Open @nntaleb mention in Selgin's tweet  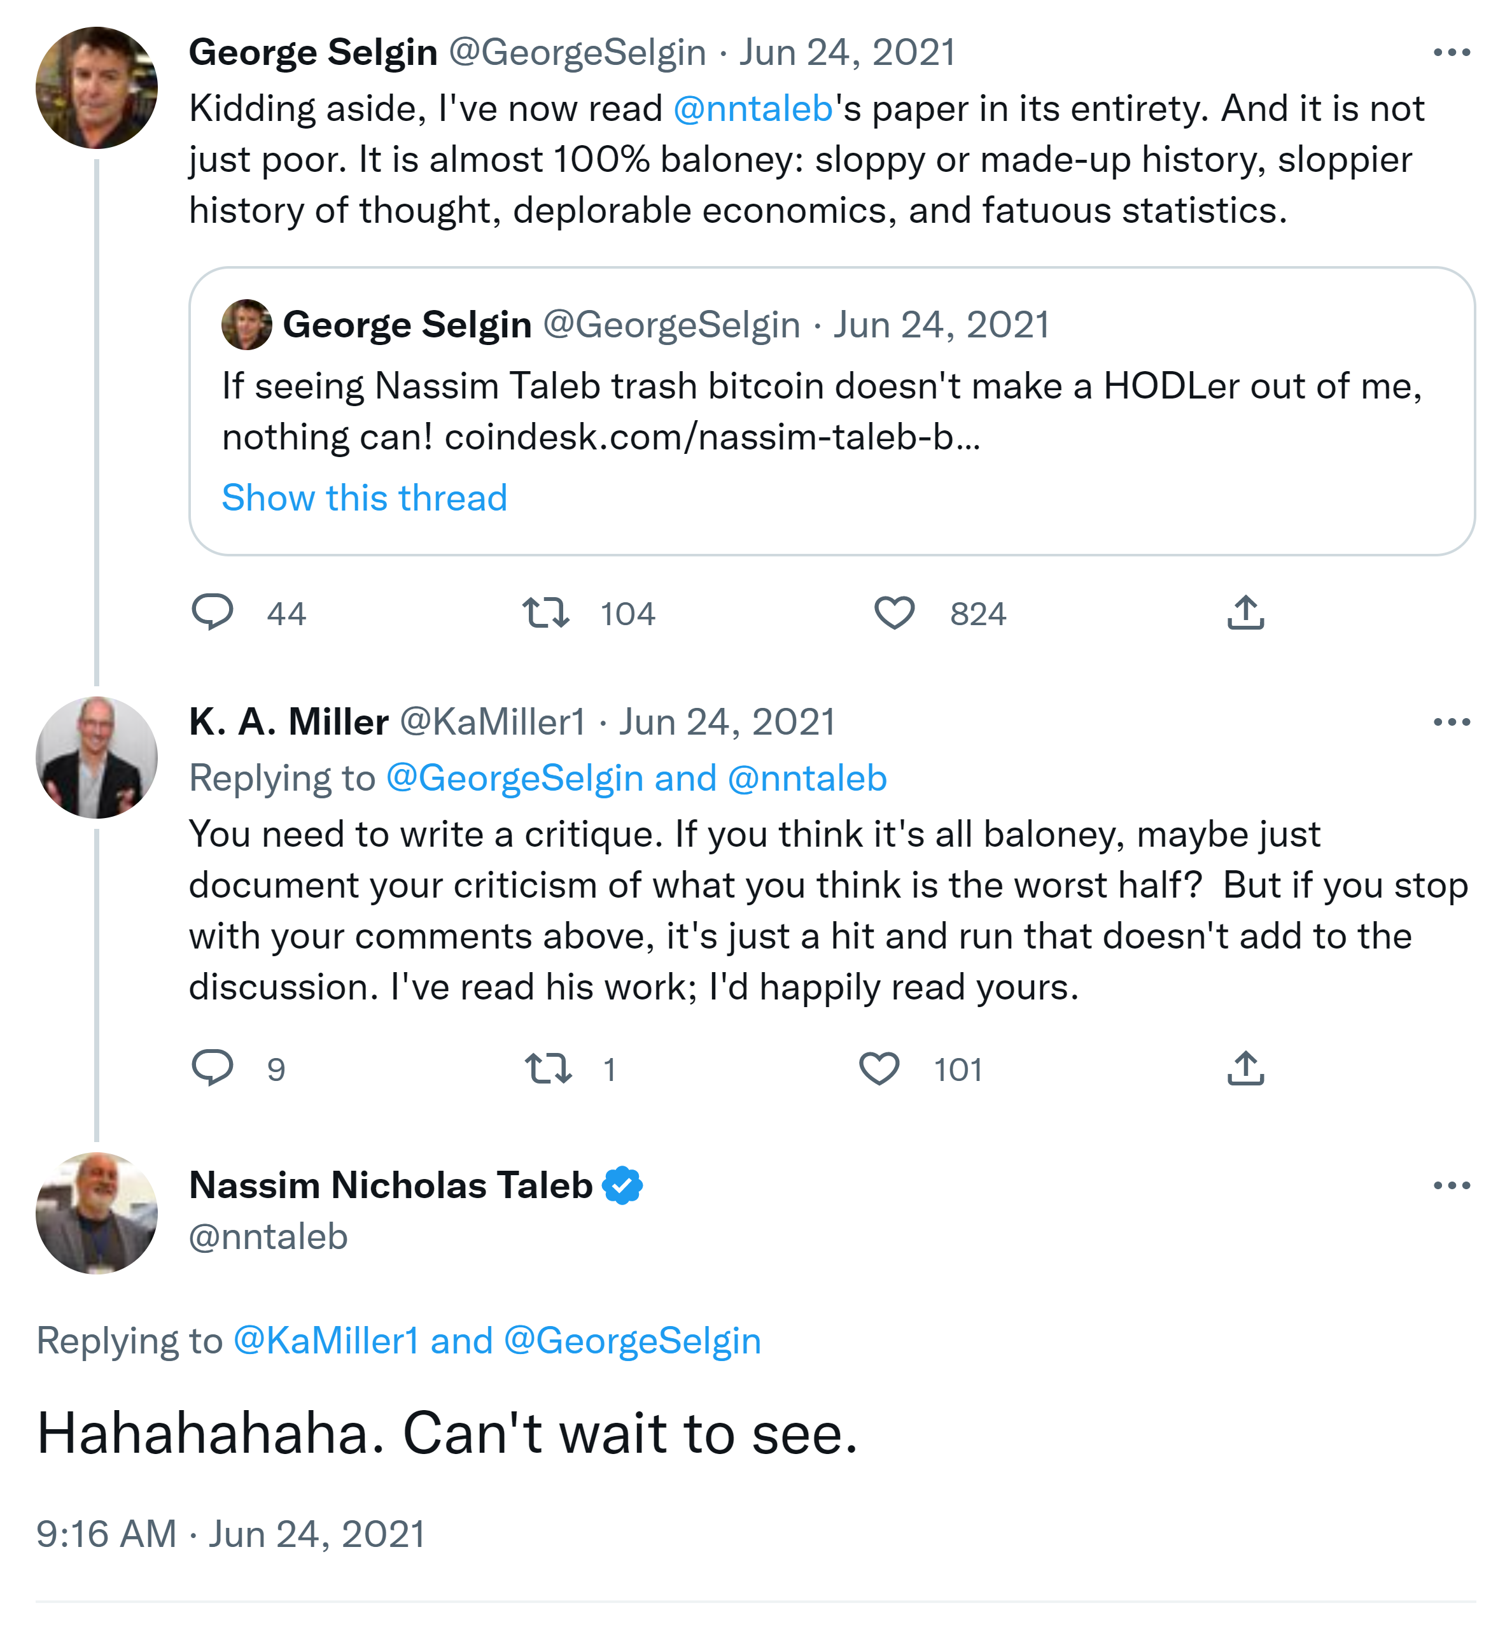click(752, 109)
